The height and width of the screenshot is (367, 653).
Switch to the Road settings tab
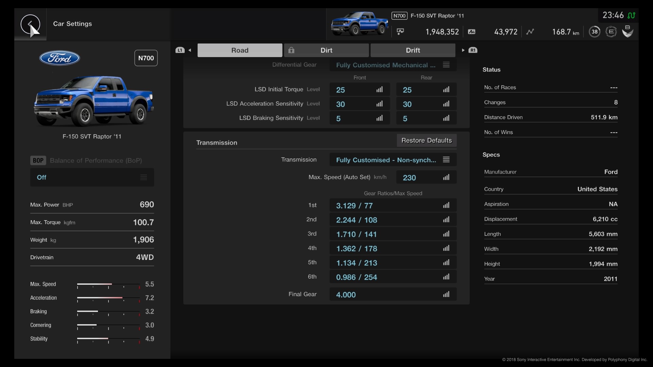(x=240, y=50)
